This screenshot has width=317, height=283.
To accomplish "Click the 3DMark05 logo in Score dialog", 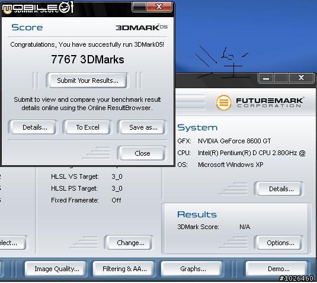I will pyautogui.click(x=142, y=27).
